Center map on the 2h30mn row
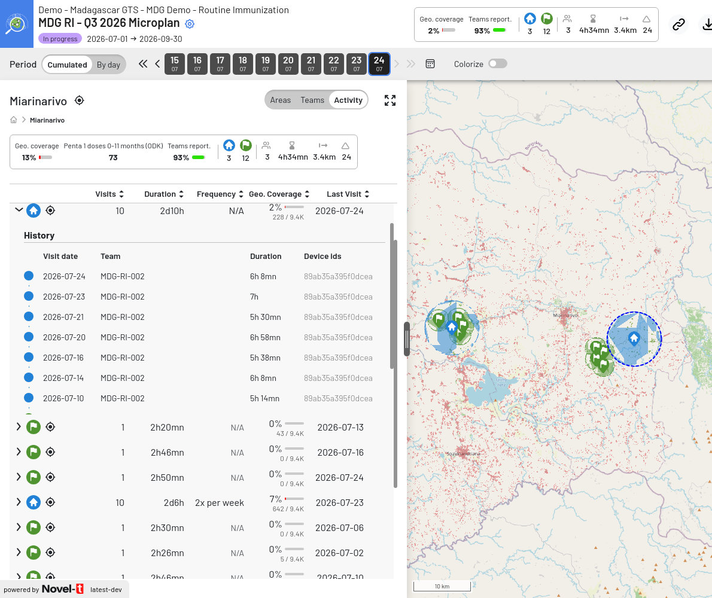Screen dimensions: 712x598 [x=50, y=527]
